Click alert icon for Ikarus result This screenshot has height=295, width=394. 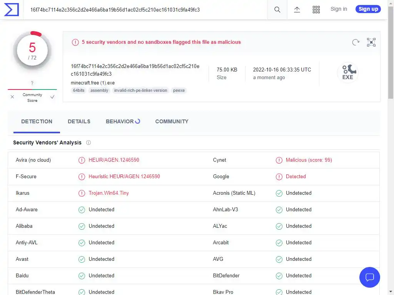pyautogui.click(x=82, y=193)
